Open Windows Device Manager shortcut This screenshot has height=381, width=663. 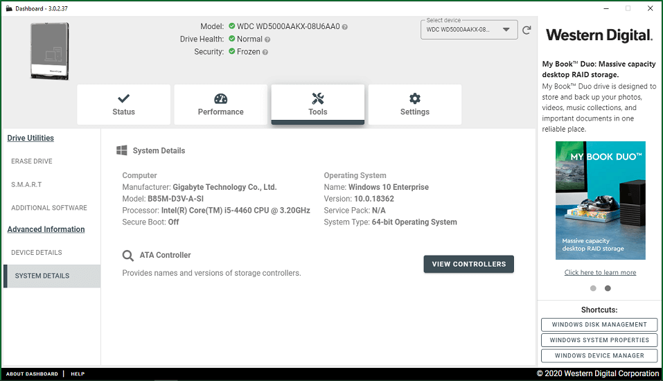[x=599, y=355]
